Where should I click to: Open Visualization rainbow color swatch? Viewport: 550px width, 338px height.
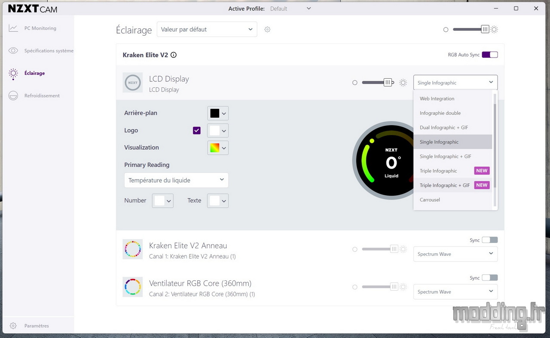(218, 147)
